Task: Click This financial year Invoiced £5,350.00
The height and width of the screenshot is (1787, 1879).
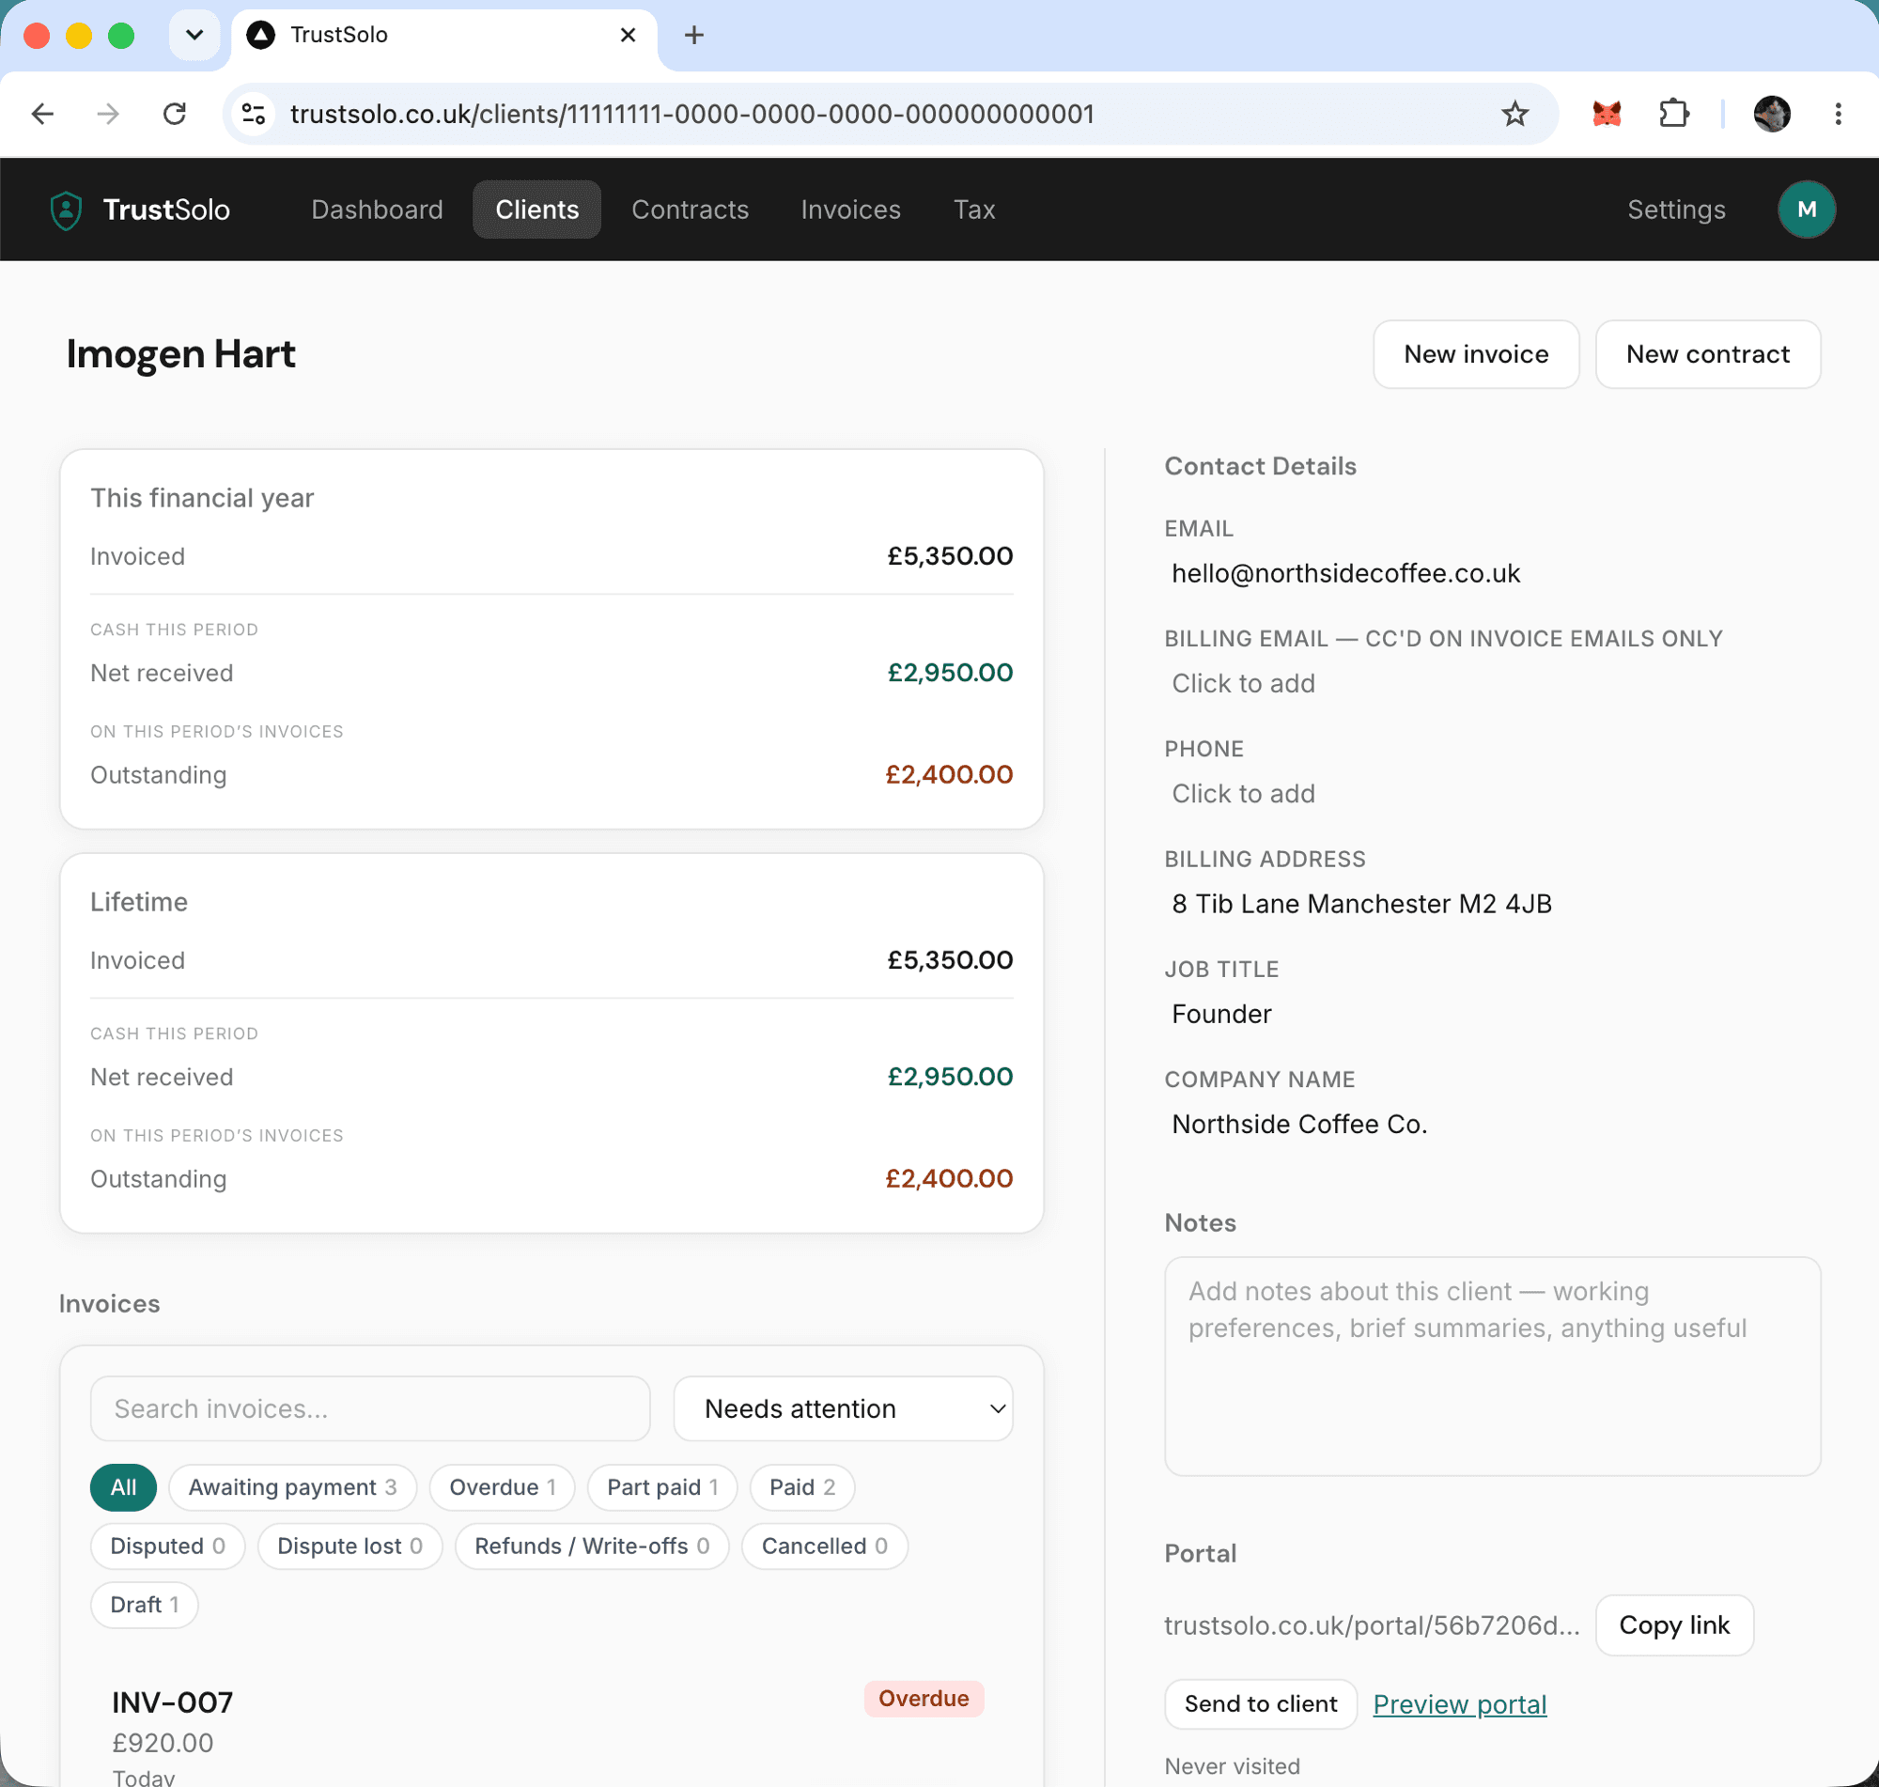Action: coord(950,555)
